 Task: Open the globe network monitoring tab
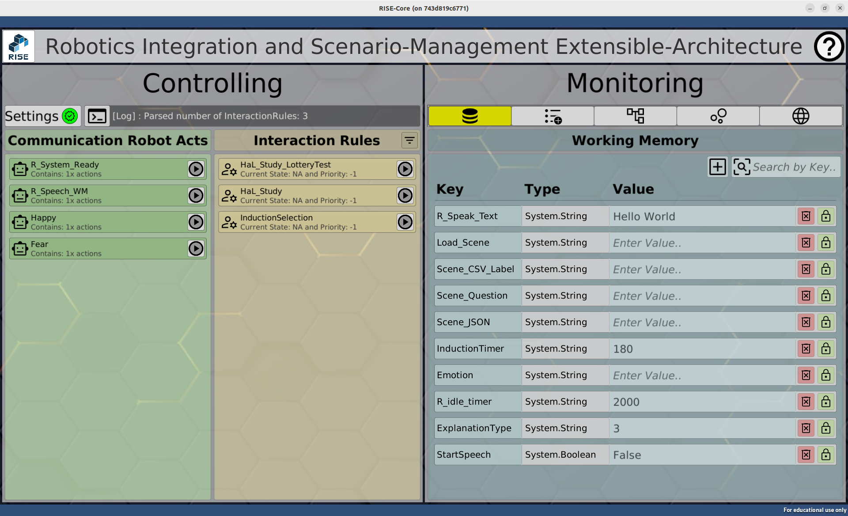click(x=800, y=116)
